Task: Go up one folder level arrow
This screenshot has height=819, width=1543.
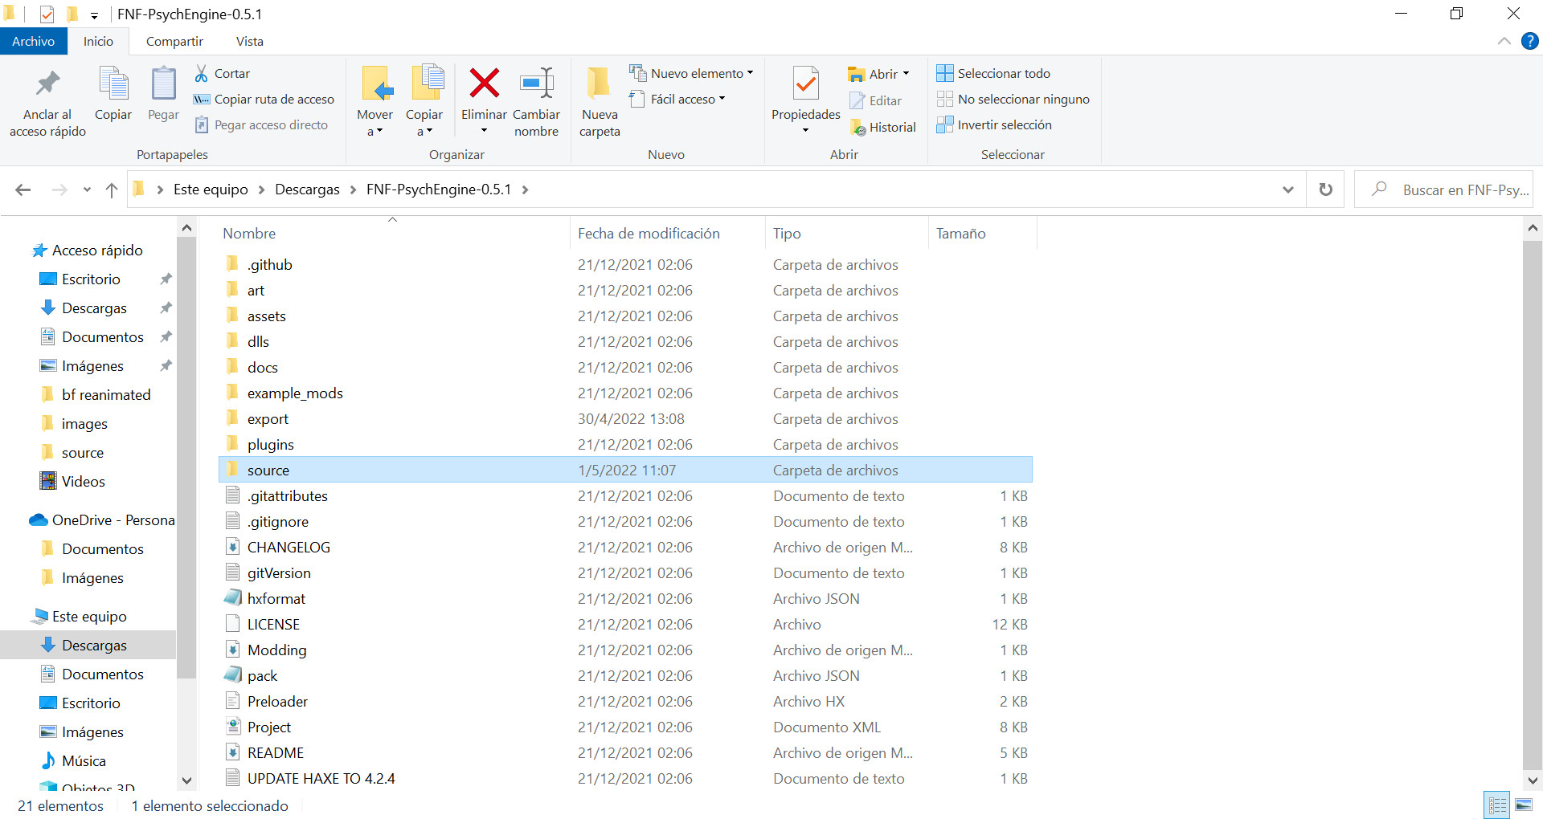Action: (x=112, y=190)
